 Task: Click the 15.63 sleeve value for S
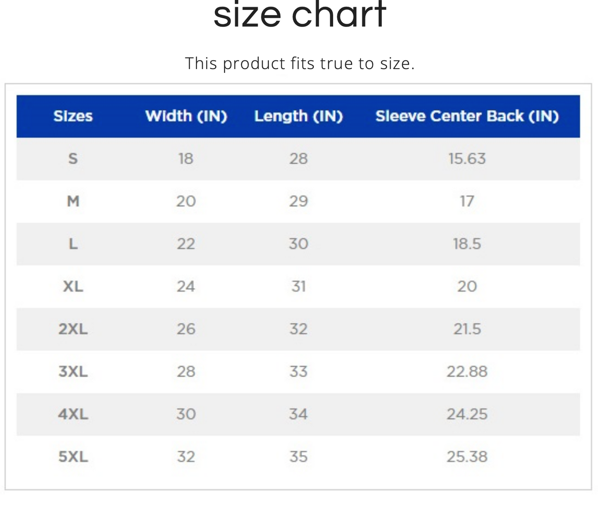[x=467, y=159]
